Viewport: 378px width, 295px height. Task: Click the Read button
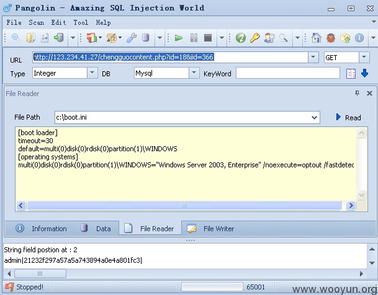pyautogui.click(x=349, y=117)
